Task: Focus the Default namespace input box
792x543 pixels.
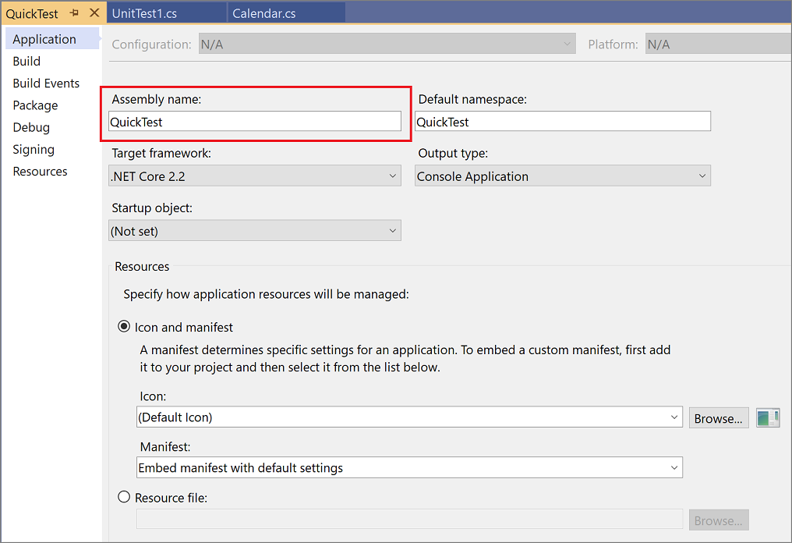Action: [562, 122]
